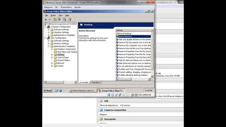The height and width of the screenshot is (127, 226).
Task: Click the Computer Configuration node icon
Action: point(48,27)
